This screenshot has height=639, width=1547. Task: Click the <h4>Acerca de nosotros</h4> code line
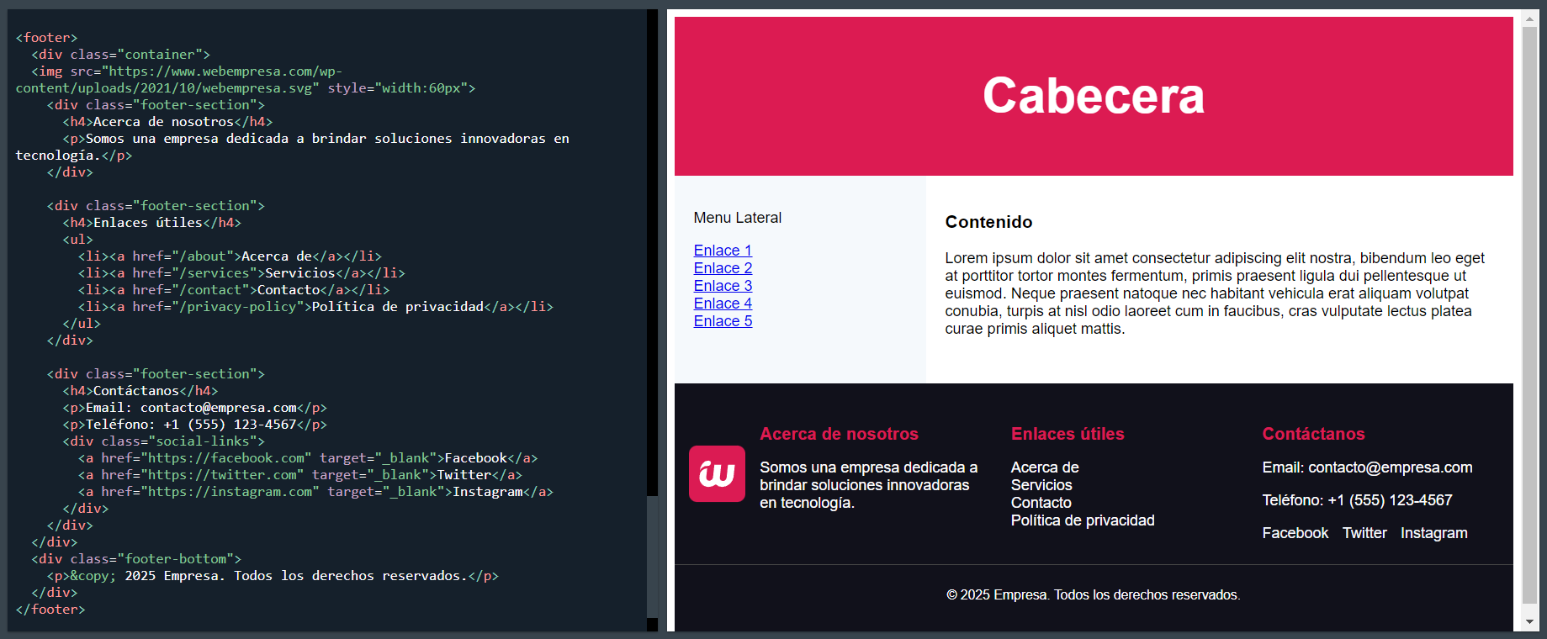click(167, 122)
